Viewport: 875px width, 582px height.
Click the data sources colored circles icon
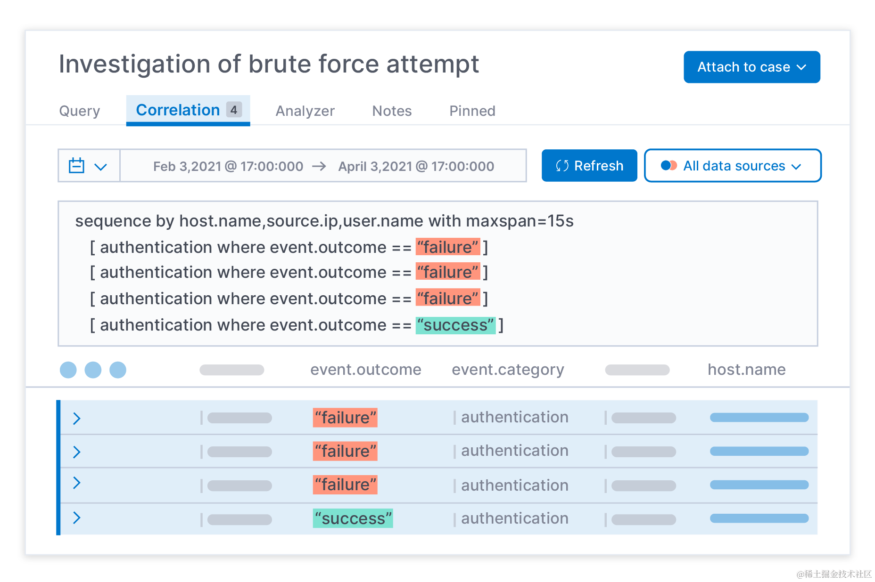click(669, 166)
